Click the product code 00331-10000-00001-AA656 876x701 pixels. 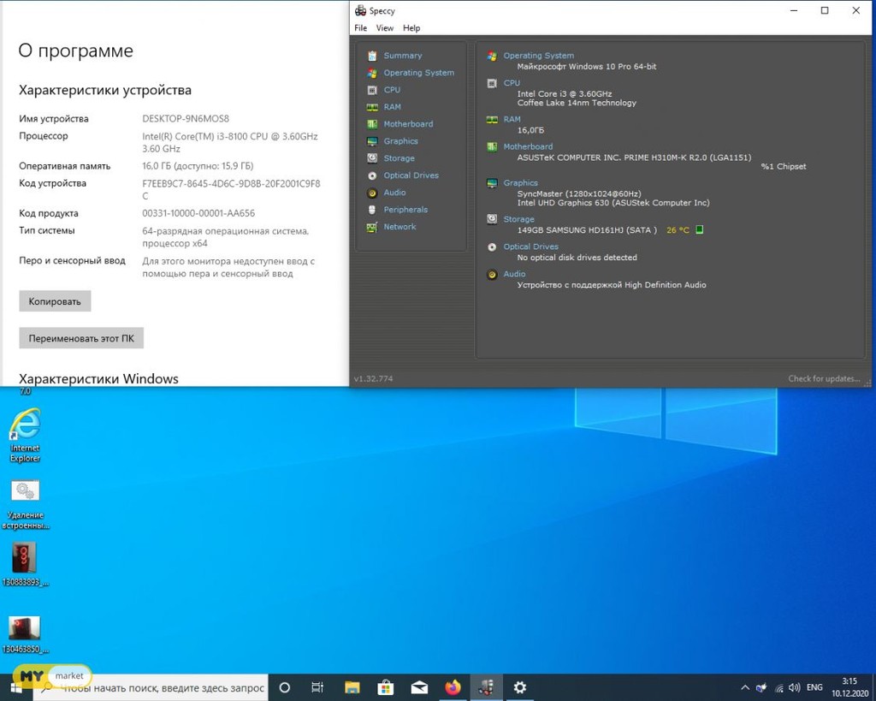198,213
